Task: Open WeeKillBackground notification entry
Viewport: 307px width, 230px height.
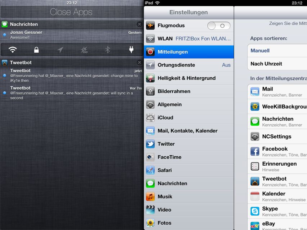Action: pos(277,107)
